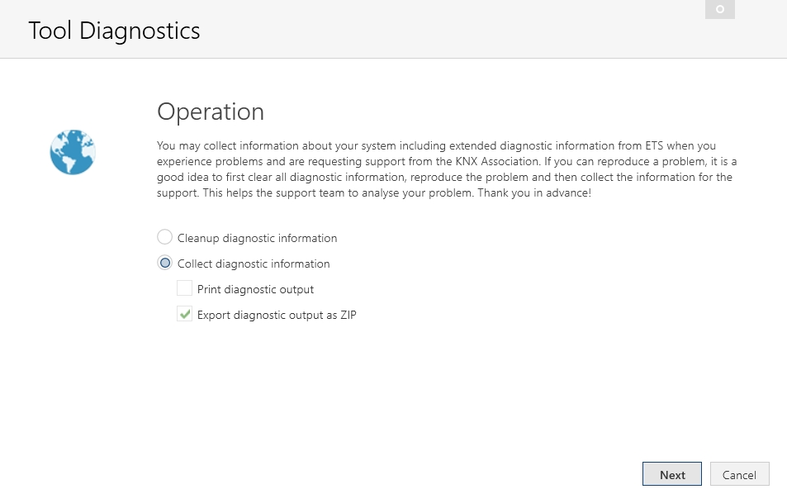
Task: Click the Operation heading
Action: pos(211,112)
